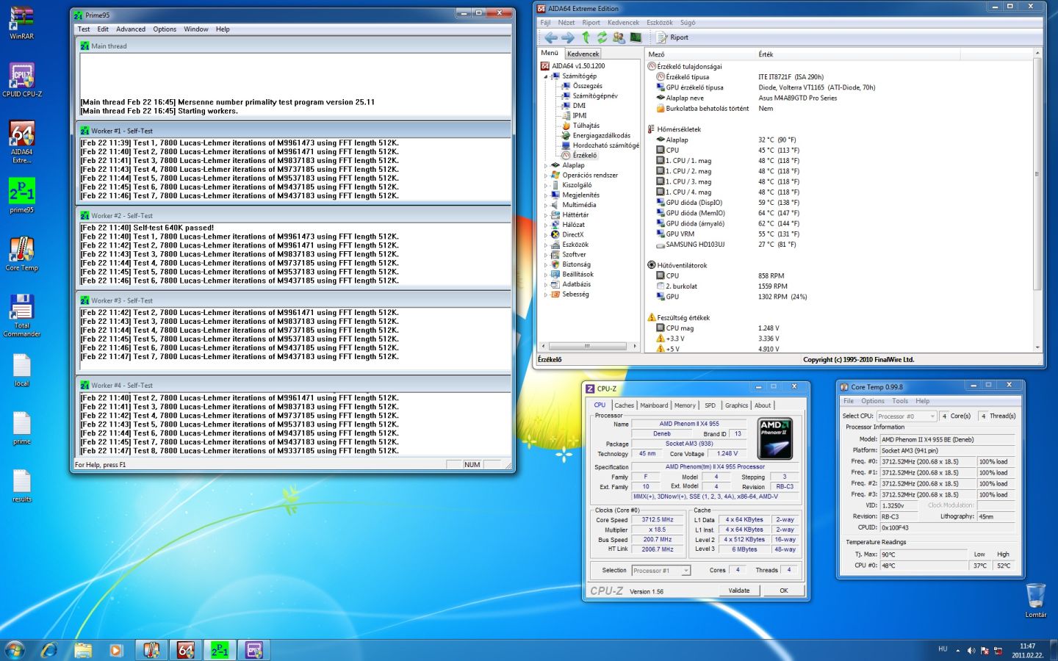Viewport: 1058px width, 661px height.
Task: Click AIDA64 Refresh toolbar icon
Action: click(x=602, y=37)
